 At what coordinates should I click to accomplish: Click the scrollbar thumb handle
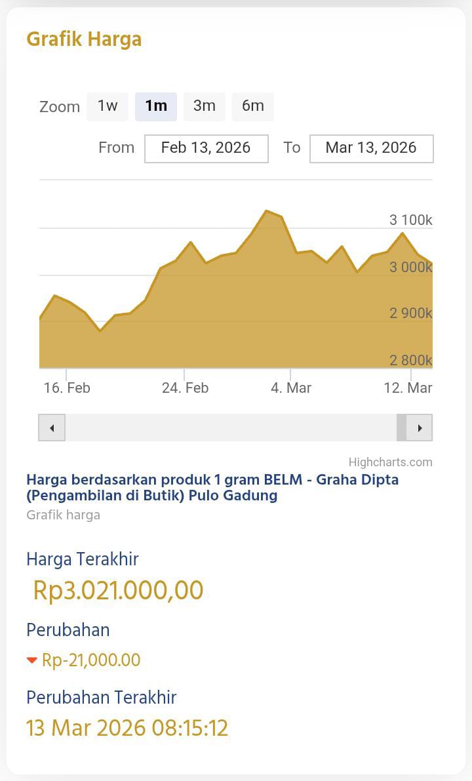pos(401,428)
